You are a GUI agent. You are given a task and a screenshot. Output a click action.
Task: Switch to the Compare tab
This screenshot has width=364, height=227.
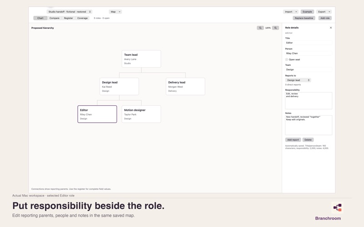tap(54, 18)
